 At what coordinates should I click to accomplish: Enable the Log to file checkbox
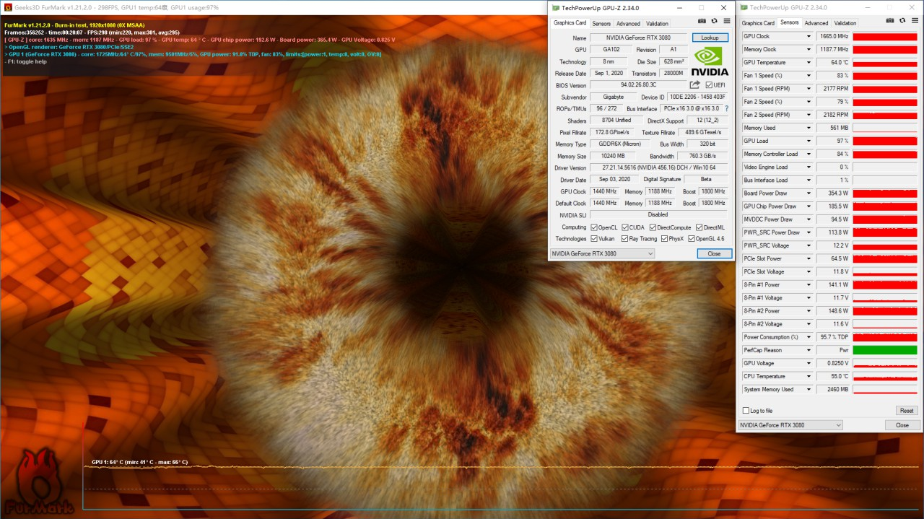(x=746, y=411)
